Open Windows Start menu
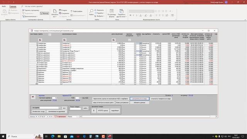The height and width of the screenshot is (139, 247). [3, 136]
